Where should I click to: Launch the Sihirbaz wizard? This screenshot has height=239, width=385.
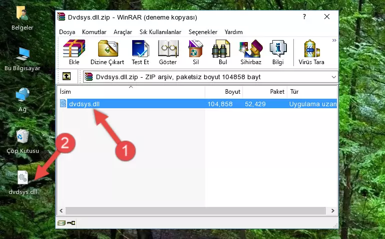coord(251,52)
